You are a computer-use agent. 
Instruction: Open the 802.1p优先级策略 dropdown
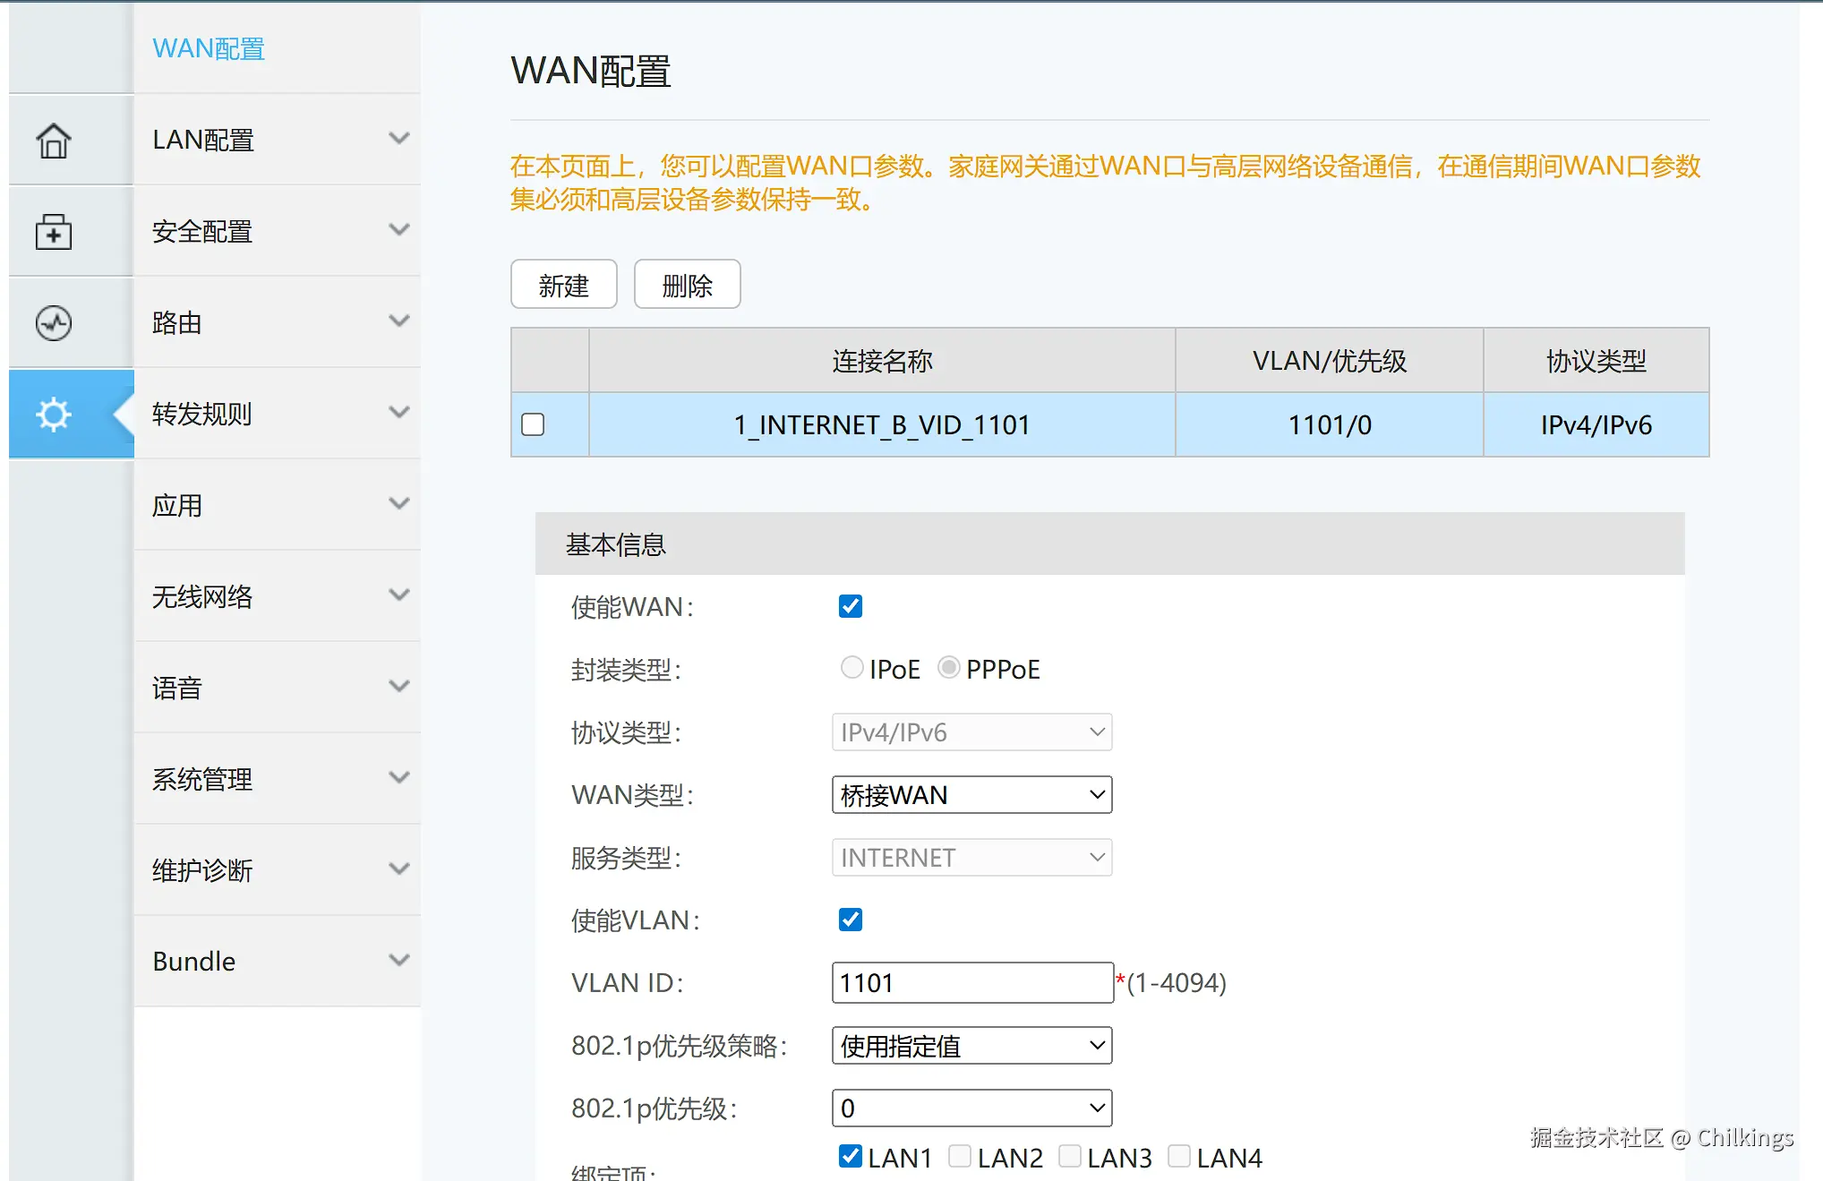[971, 1045]
